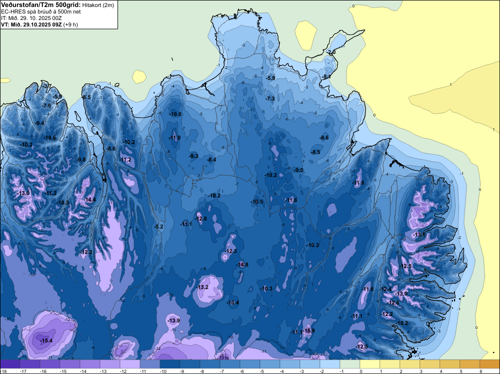
Task: Select the -9.4 temperature reading
Action: coord(39,123)
